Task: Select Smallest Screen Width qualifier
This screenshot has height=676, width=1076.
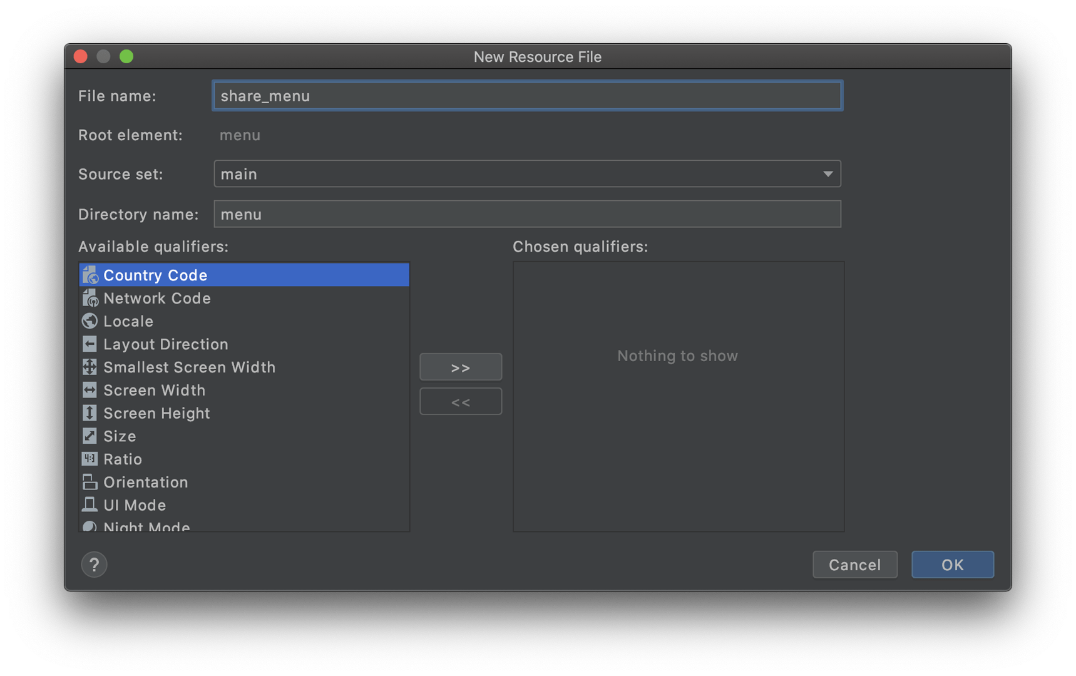Action: click(x=244, y=367)
